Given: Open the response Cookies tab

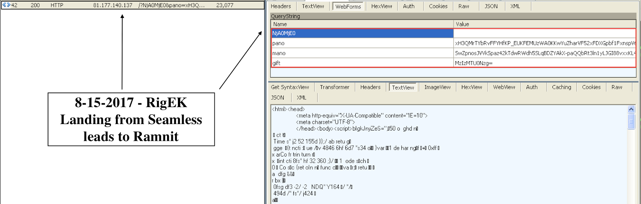Looking at the screenshot, I should click(591, 87).
